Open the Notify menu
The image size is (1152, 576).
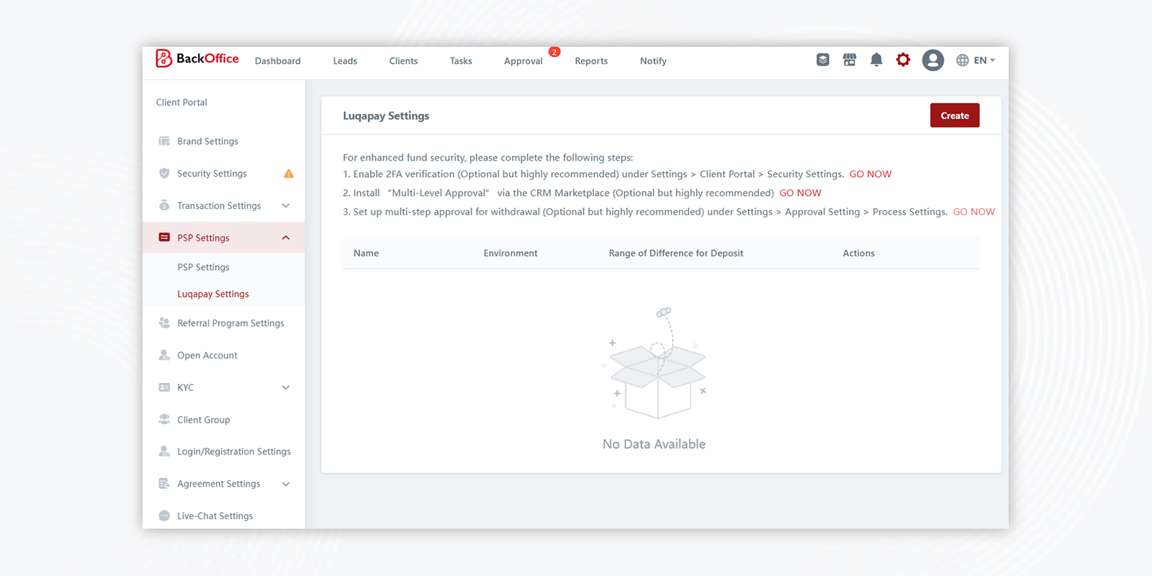(653, 61)
